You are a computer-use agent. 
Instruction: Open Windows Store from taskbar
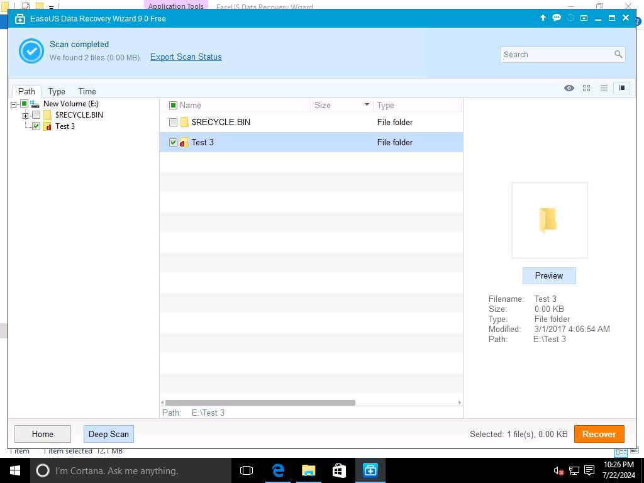coord(339,470)
